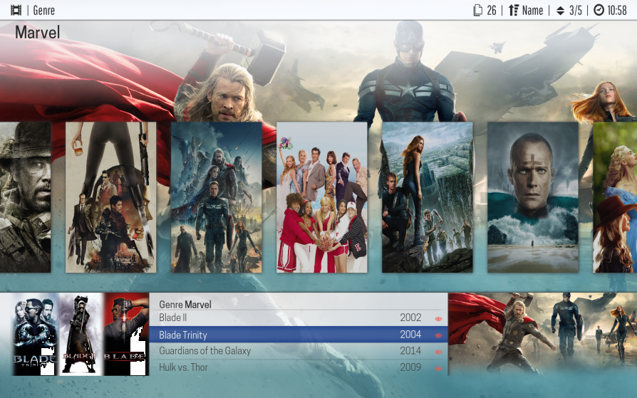
Task: Open the soldier with hat poster
Action: [25, 197]
